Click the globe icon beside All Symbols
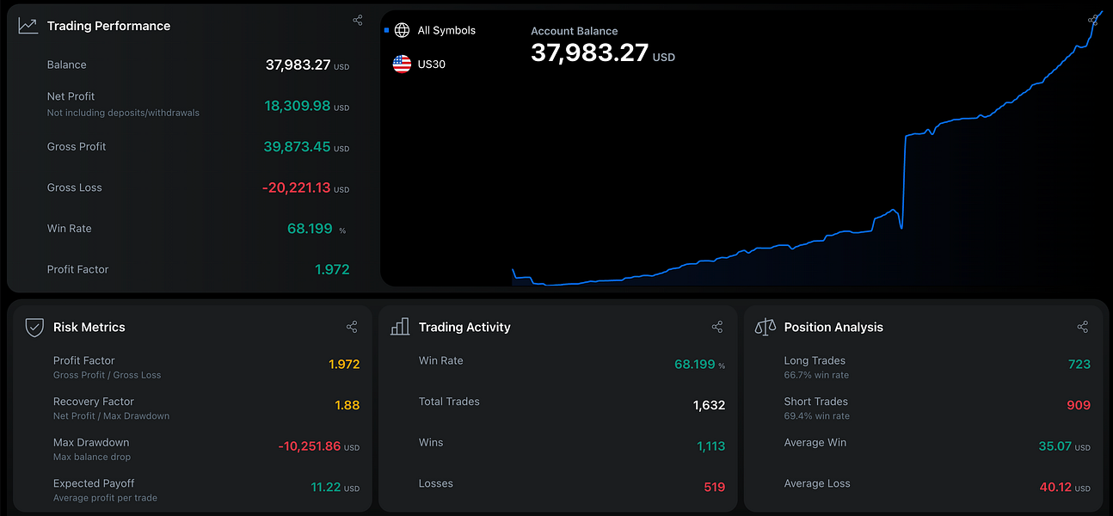Viewport: 1113px width, 516px height. (x=401, y=30)
